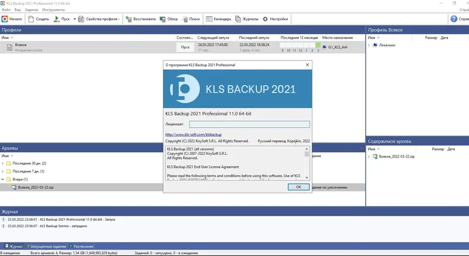Viewport: 469px width, 256px height.
Task: Select the Всякое profile row
Action: click(x=182, y=47)
